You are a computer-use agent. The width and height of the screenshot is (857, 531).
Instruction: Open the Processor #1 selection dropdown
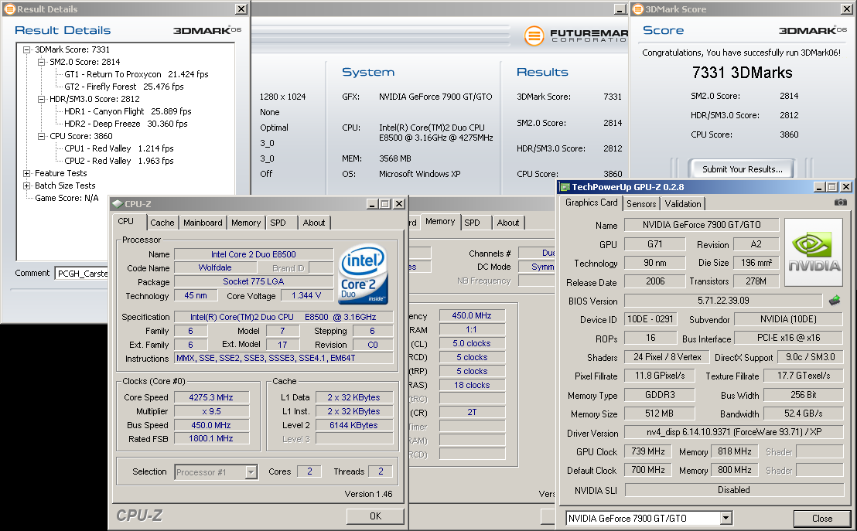pyautogui.click(x=251, y=472)
